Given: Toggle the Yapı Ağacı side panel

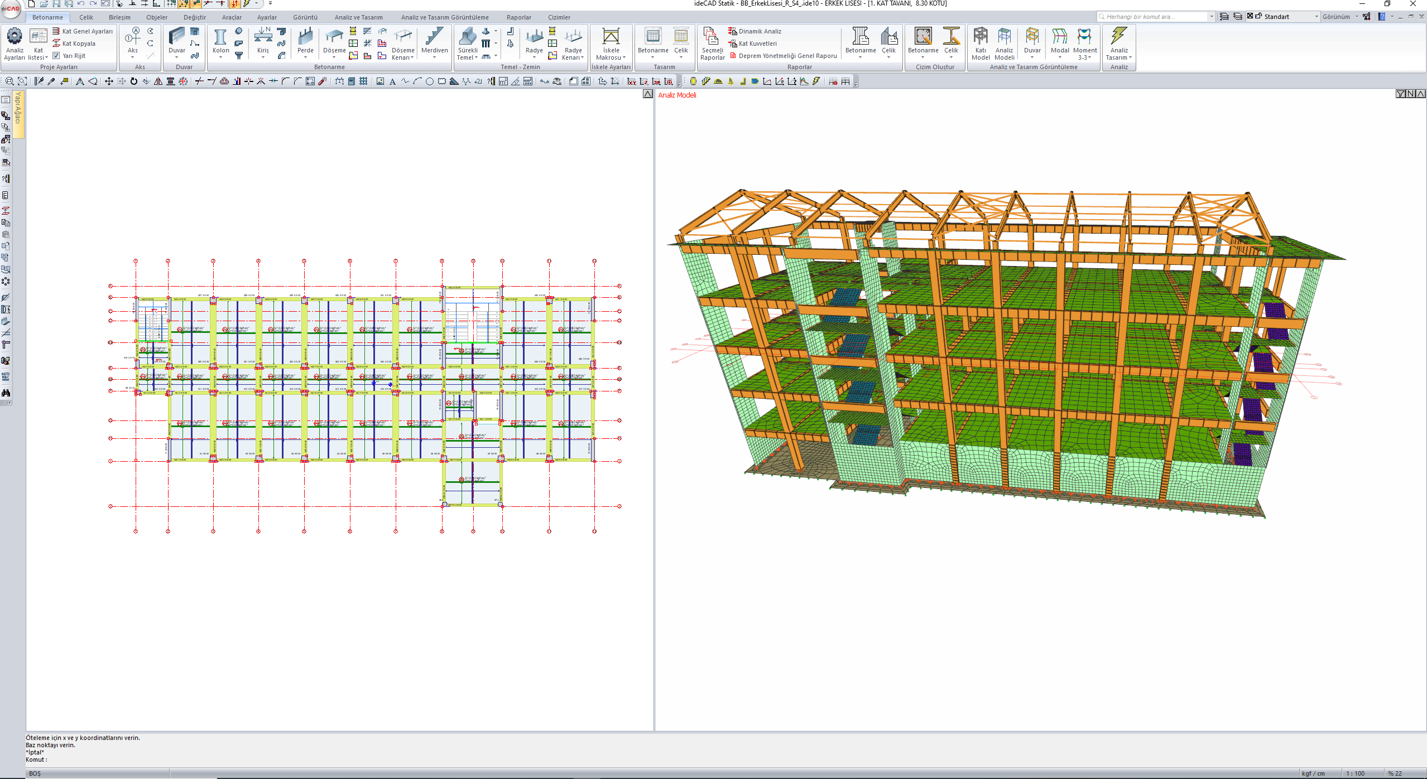Looking at the screenshot, I should (x=18, y=109).
